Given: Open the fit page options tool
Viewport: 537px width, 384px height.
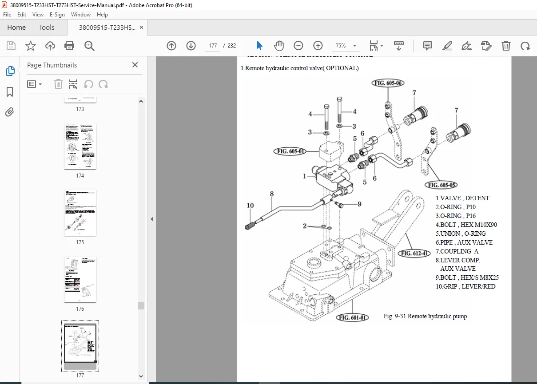Looking at the screenshot, I should click(x=376, y=46).
